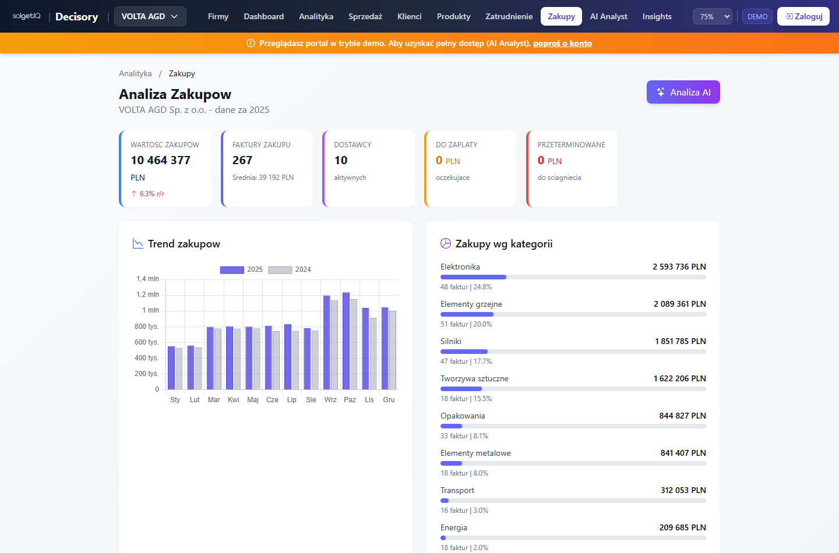This screenshot has height=553, width=839.
Task: Open the Insights nav item
Action: coord(657,16)
